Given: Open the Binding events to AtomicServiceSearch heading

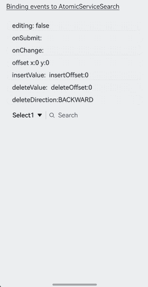Looking at the screenshot, I should [63, 7].
